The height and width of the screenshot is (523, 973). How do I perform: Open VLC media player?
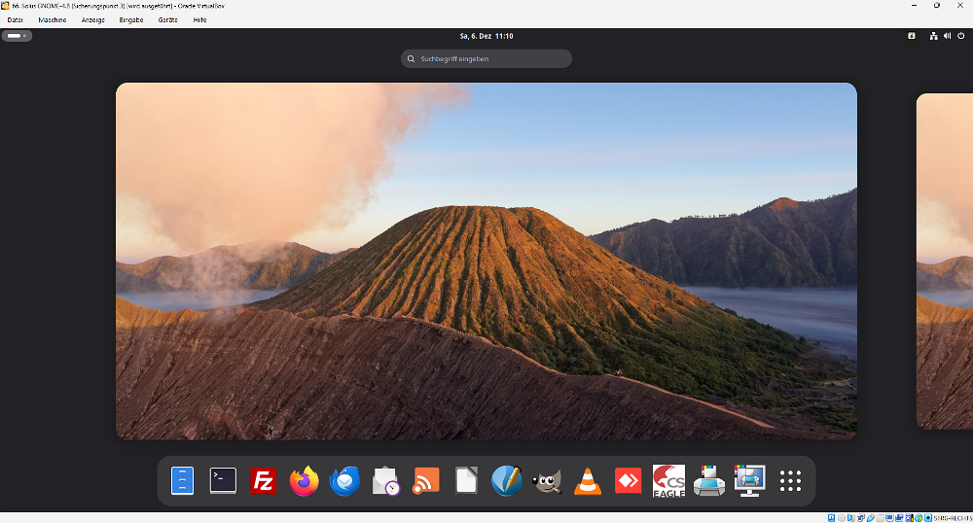point(588,480)
